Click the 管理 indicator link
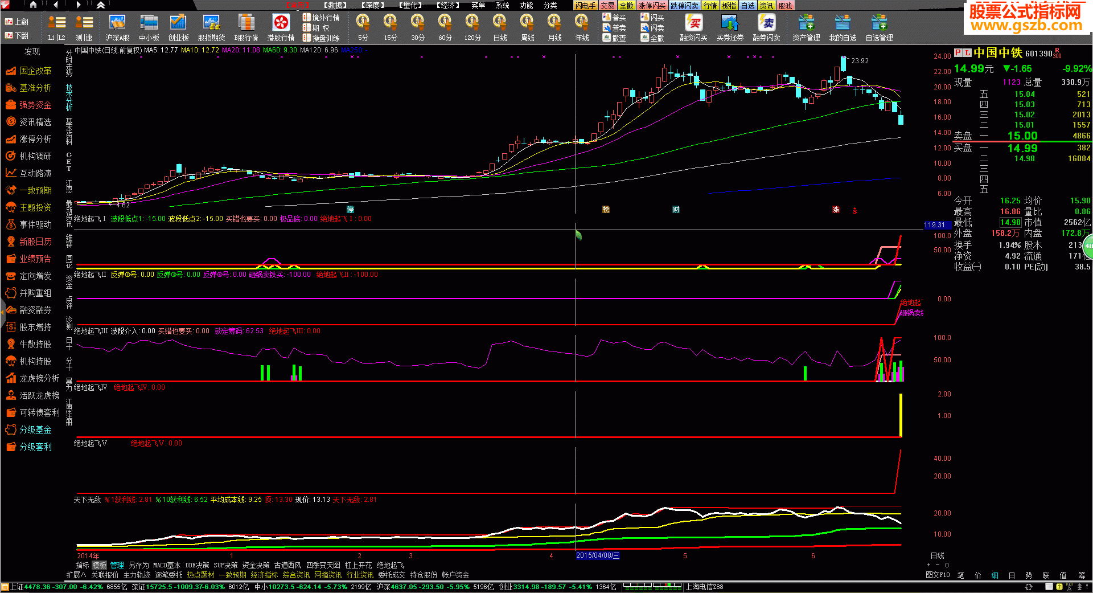The height and width of the screenshot is (593, 1093). click(x=117, y=565)
